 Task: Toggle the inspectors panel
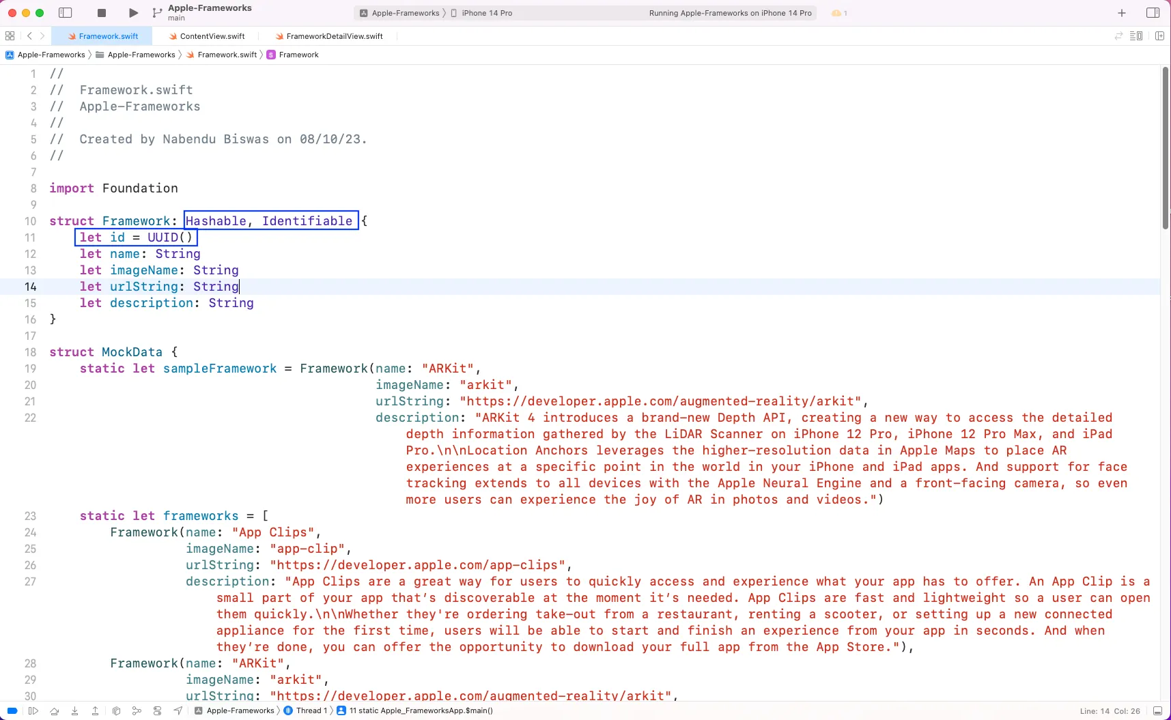point(1153,13)
